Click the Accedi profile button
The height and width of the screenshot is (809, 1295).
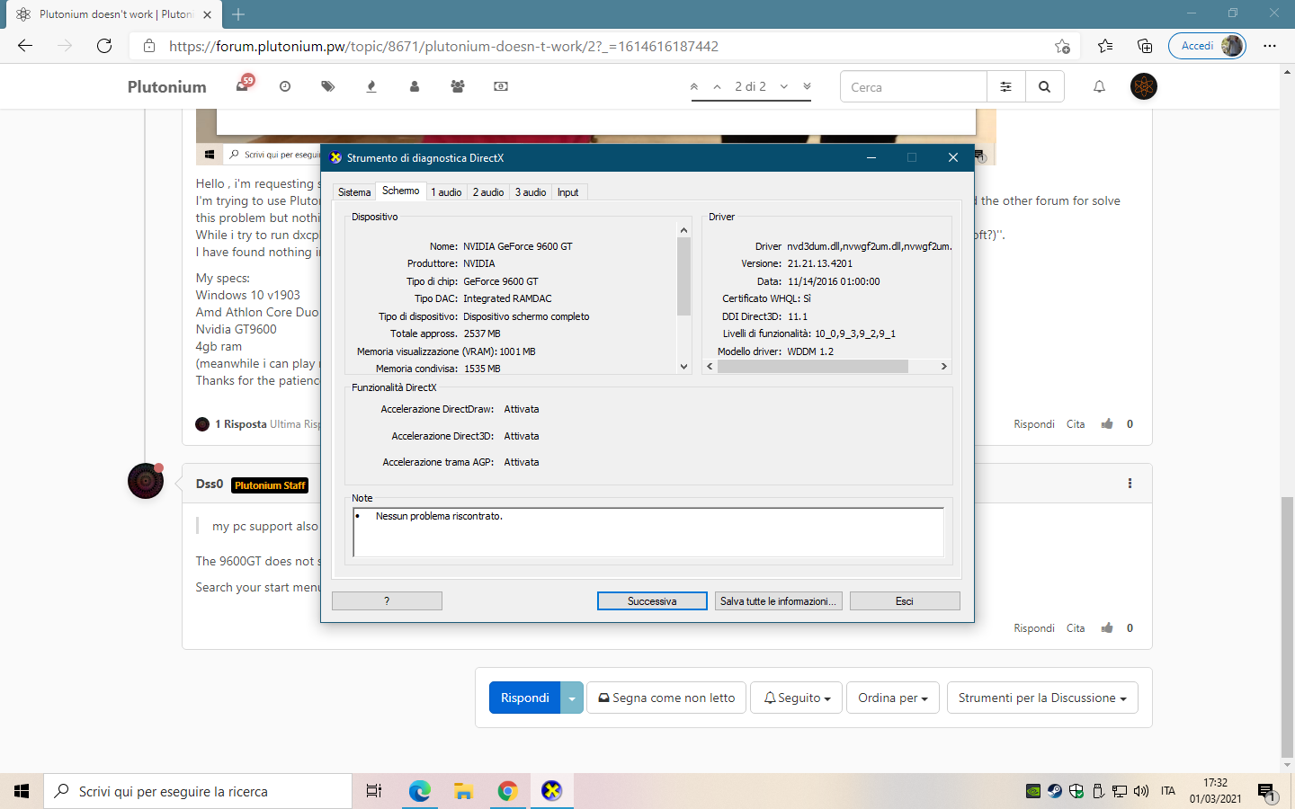pyautogui.click(x=1207, y=46)
